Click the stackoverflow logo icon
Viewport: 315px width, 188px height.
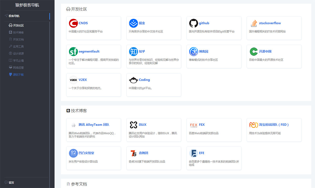pos(254,23)
